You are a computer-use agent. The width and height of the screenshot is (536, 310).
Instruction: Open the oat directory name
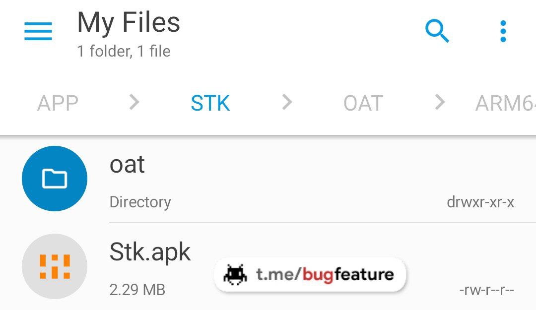pyautogui.click(x=127, y=164)
